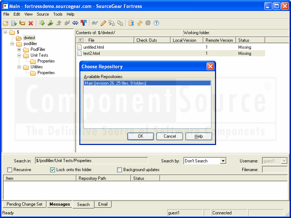
Task: Select the Unit Tests folder label
Action: pyautogui.click(x=39, y=55)
